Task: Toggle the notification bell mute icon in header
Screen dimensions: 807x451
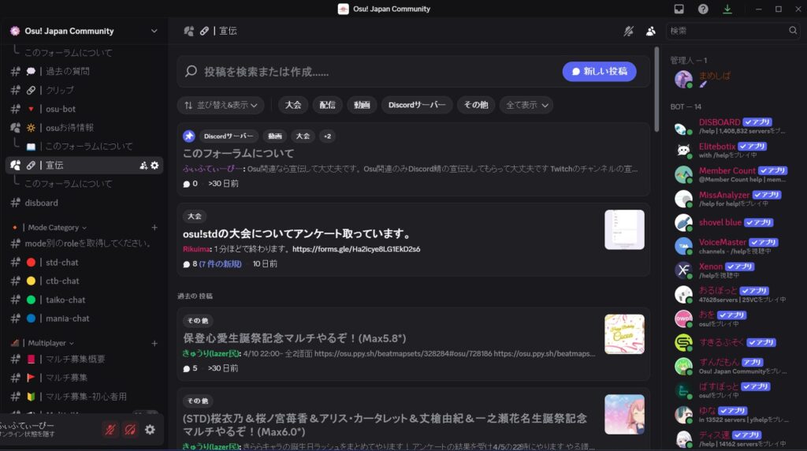Action: [x=628, y=31]
